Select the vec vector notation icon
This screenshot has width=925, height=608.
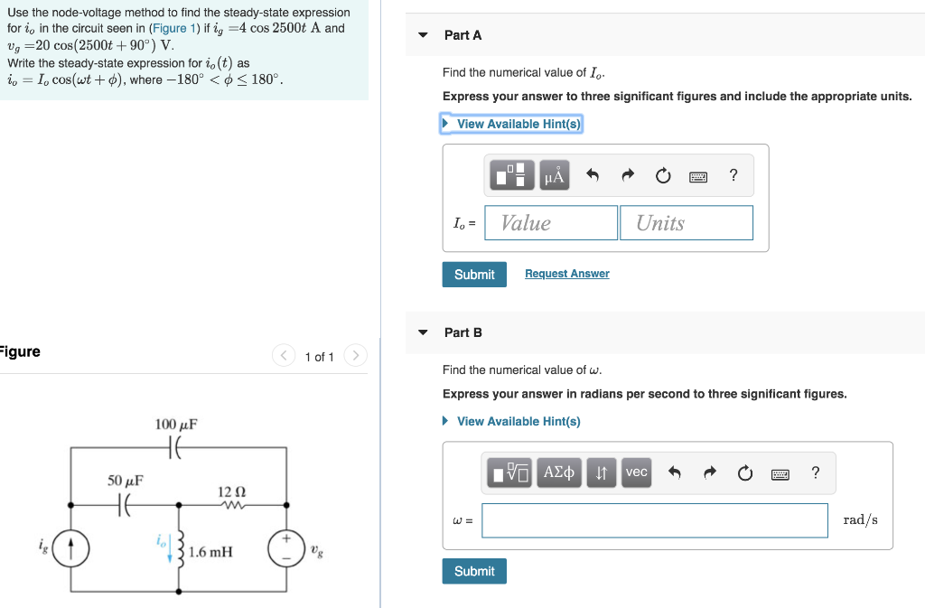pos(636,472)
